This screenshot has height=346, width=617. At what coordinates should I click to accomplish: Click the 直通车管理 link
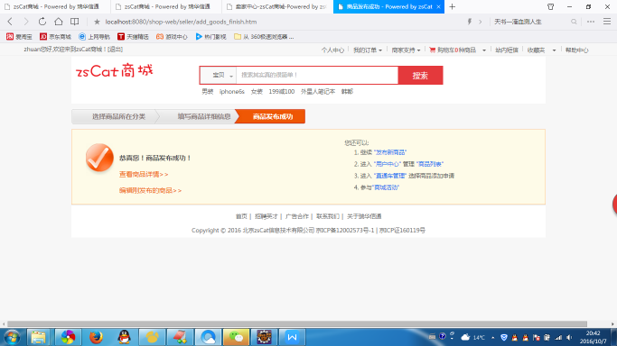coord(390,176)
